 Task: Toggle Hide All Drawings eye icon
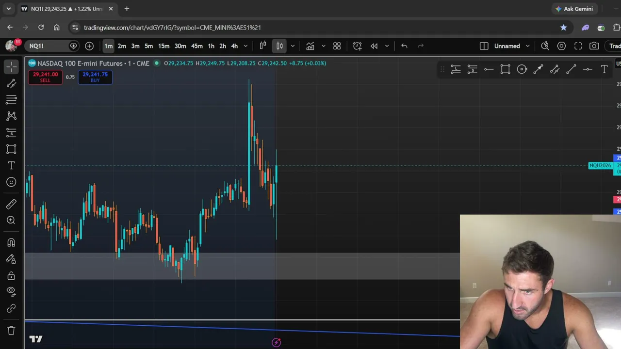tap(11, 291)
